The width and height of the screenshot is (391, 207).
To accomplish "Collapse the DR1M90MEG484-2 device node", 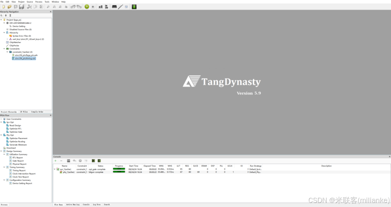I will [4, 23].
